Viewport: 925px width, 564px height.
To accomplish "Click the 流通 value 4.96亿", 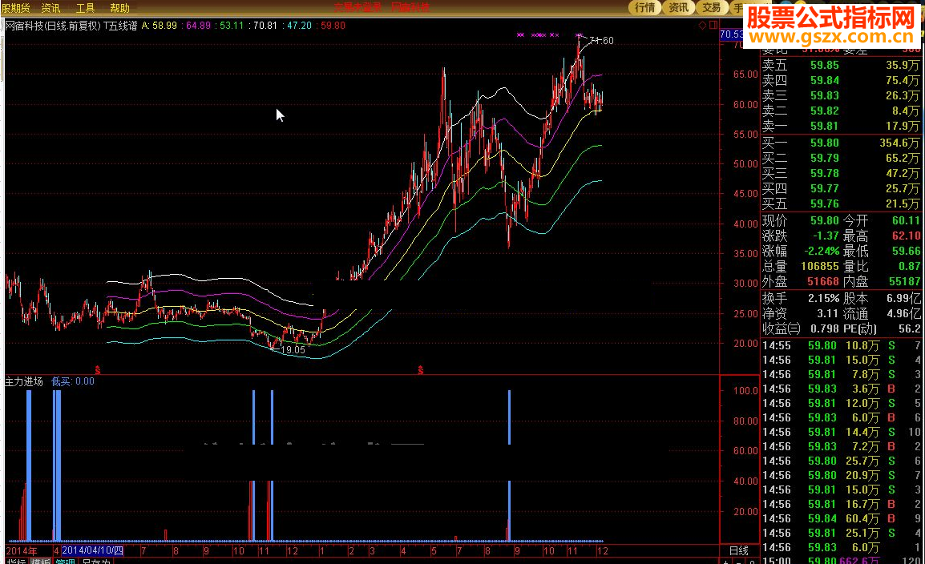I will coord(903,314).
